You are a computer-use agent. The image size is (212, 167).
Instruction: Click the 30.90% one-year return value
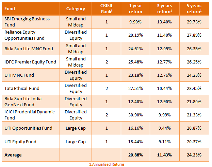tap(135, 115)
